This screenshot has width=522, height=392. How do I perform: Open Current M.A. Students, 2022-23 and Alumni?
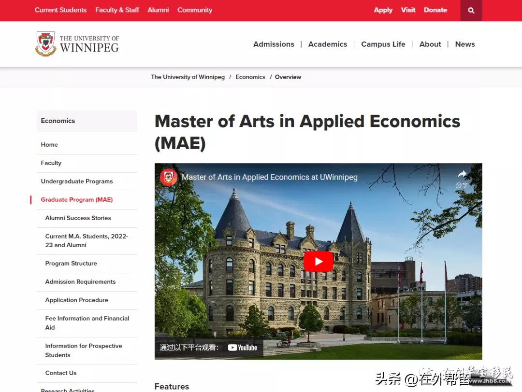(x=87, y=241)
